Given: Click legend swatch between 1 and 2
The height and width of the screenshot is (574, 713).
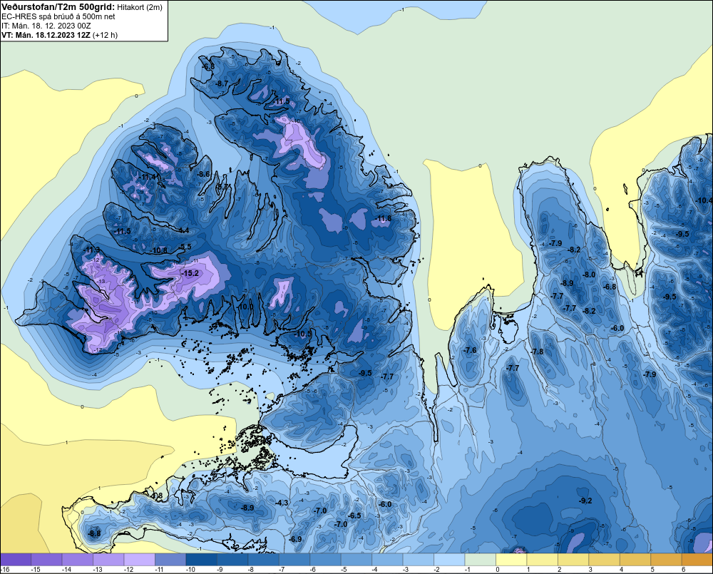Looking at the screenshot, I should (x=542, y=560).
